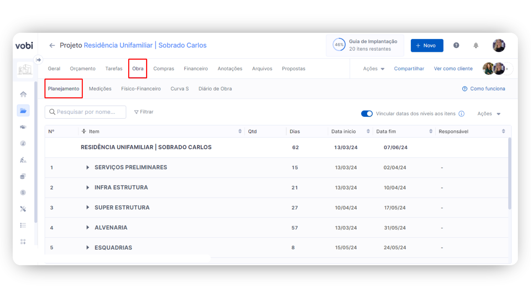Click the handshake icon in sidebar
The height and width of the screenshot is (298, 531).
click(23, 127)
